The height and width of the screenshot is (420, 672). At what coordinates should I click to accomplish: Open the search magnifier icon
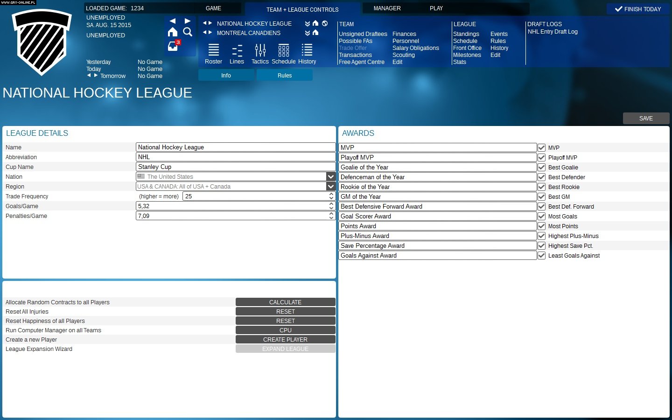point(188,32)
